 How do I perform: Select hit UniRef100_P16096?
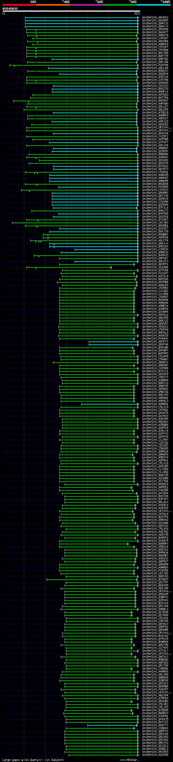click(155, 65)
